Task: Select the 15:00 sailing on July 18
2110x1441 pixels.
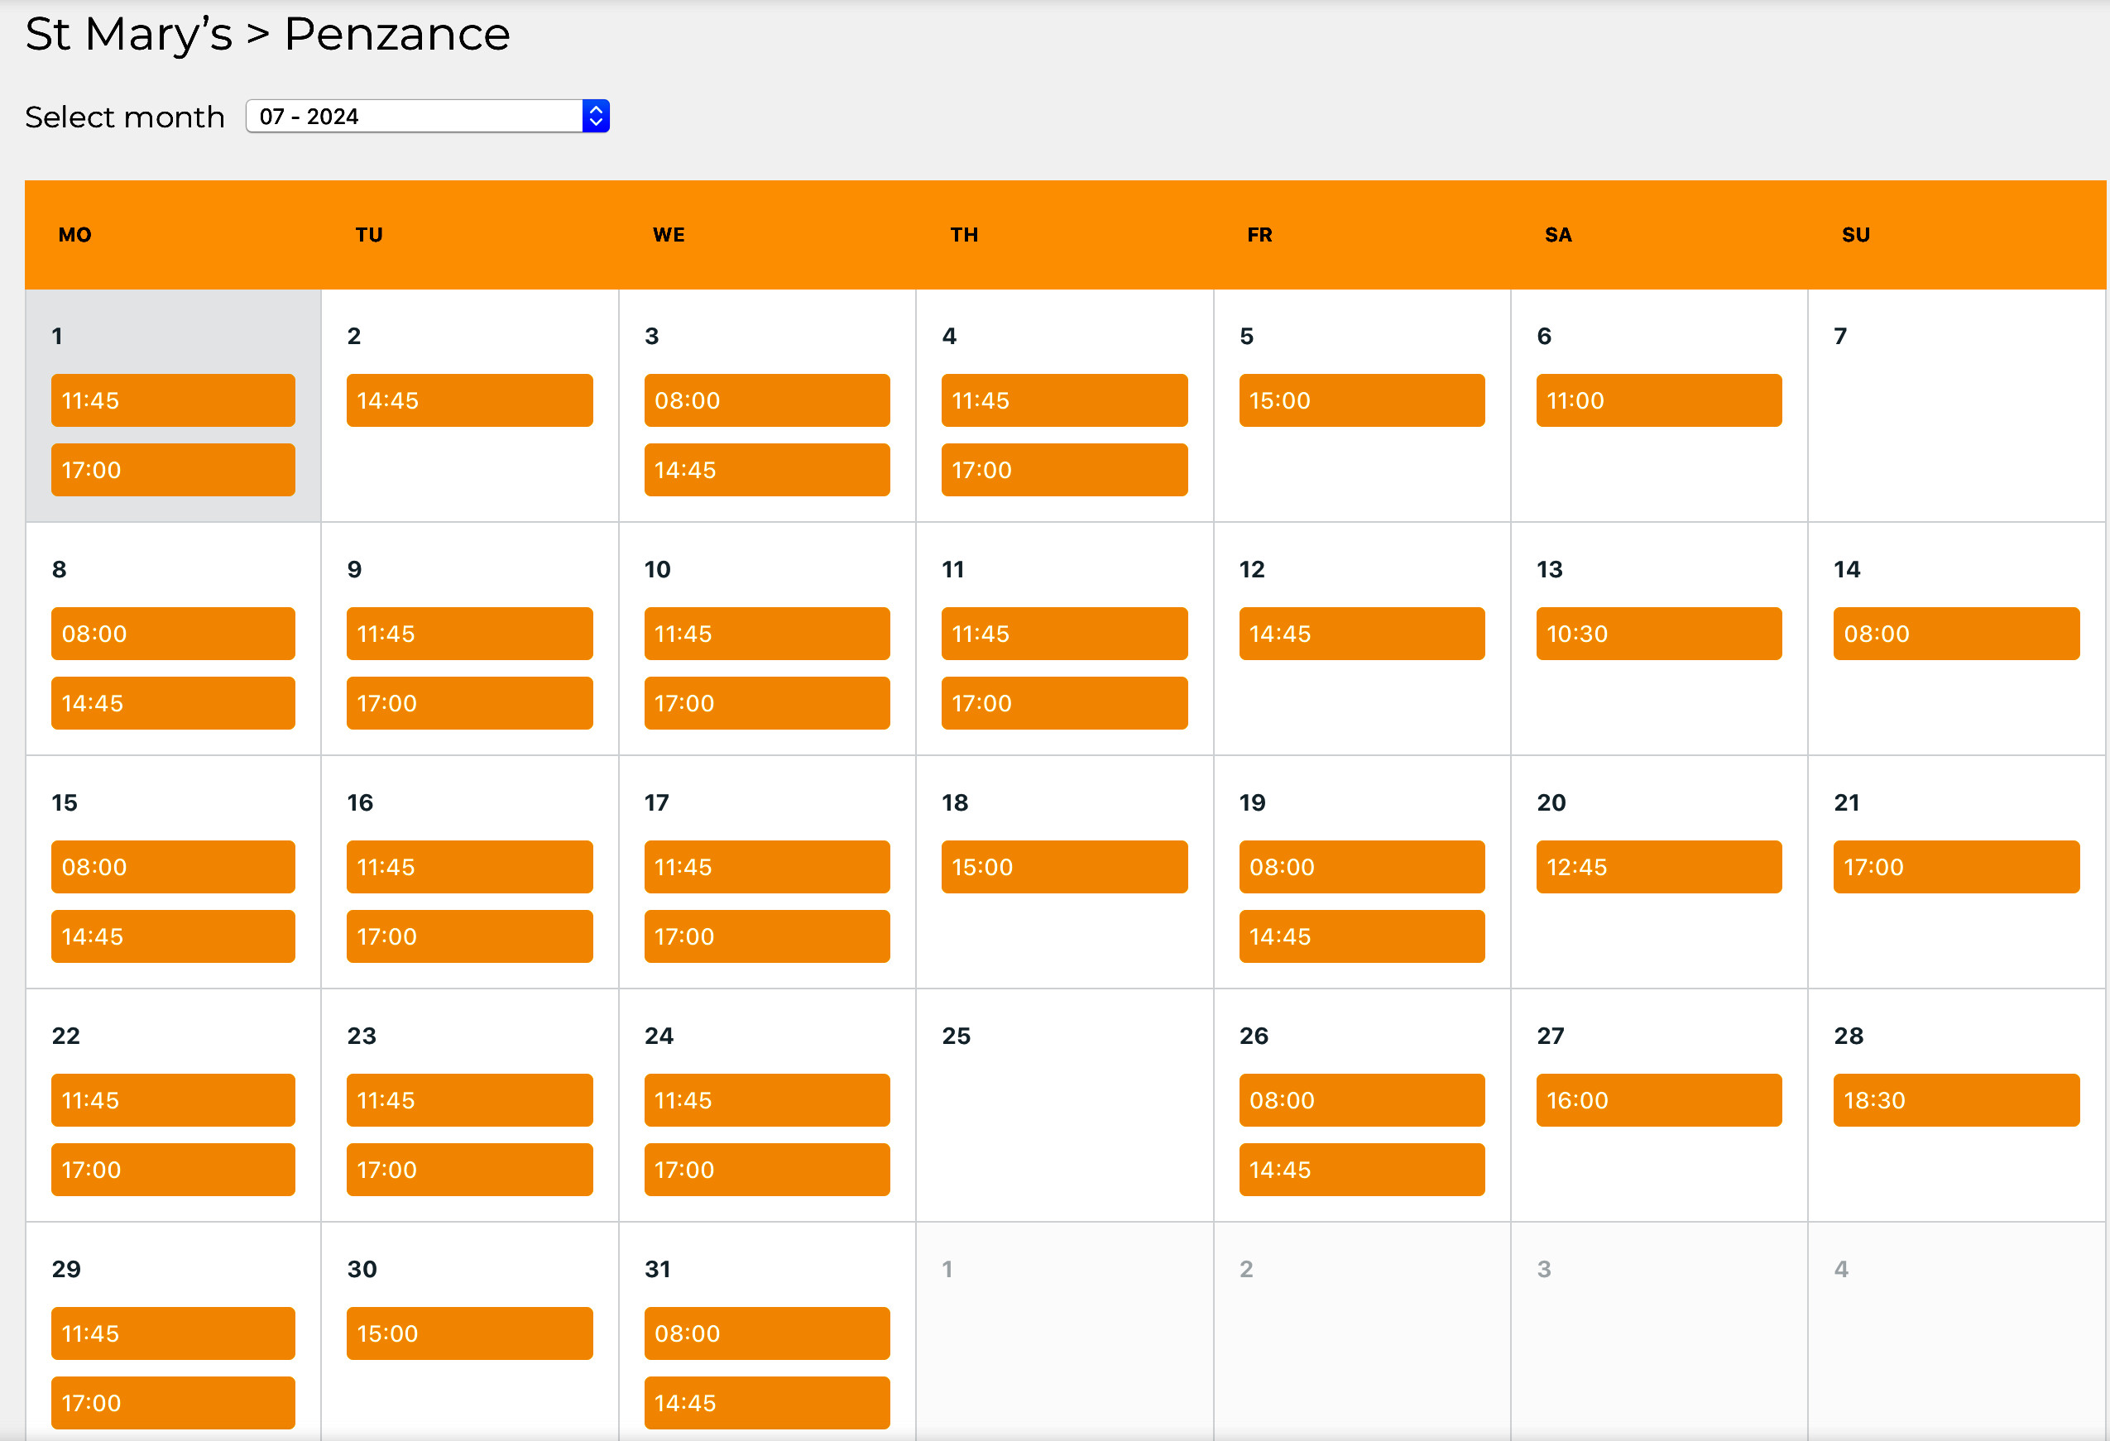Action: (x=1064, y=867)
